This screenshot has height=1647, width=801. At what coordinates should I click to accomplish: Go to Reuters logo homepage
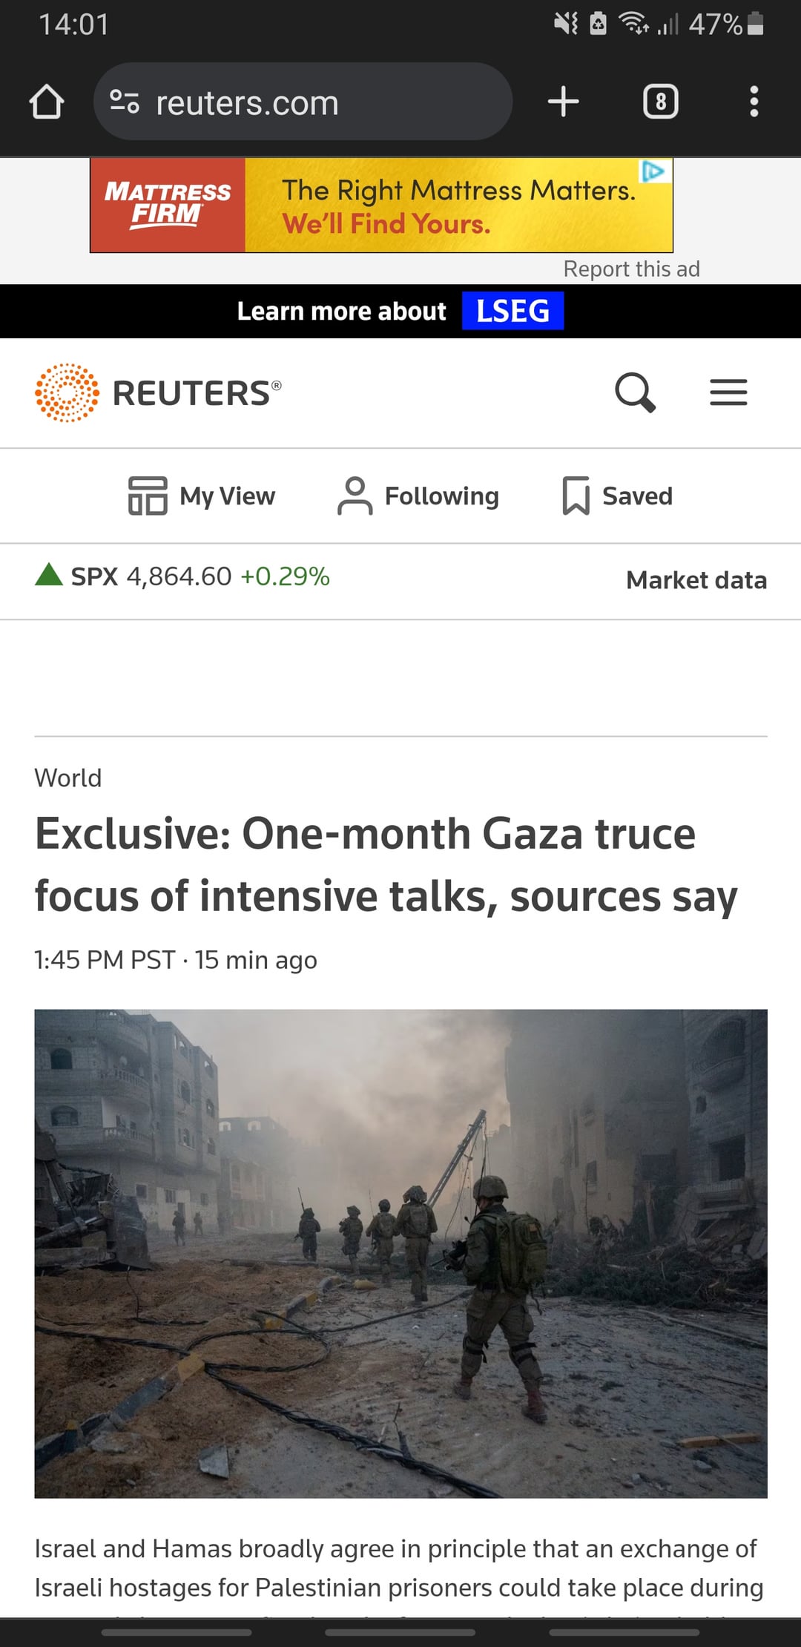(x=159, y=392)
